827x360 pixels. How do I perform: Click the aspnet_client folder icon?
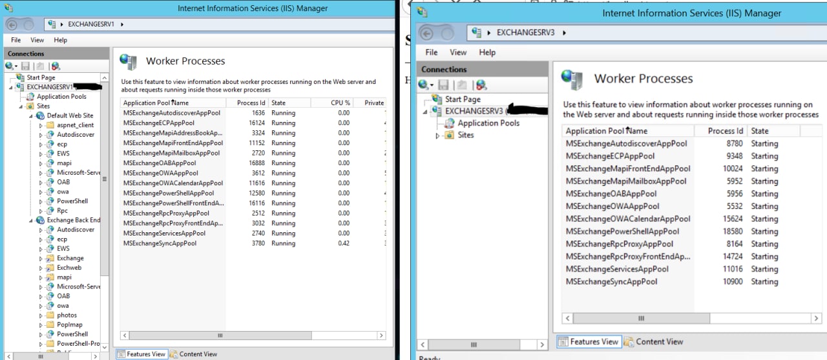click(x=50, y=125)
